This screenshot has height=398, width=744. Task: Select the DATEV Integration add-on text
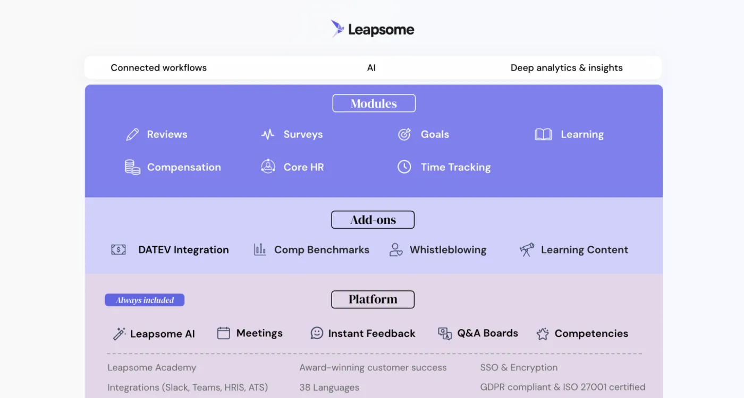point(183,249)
